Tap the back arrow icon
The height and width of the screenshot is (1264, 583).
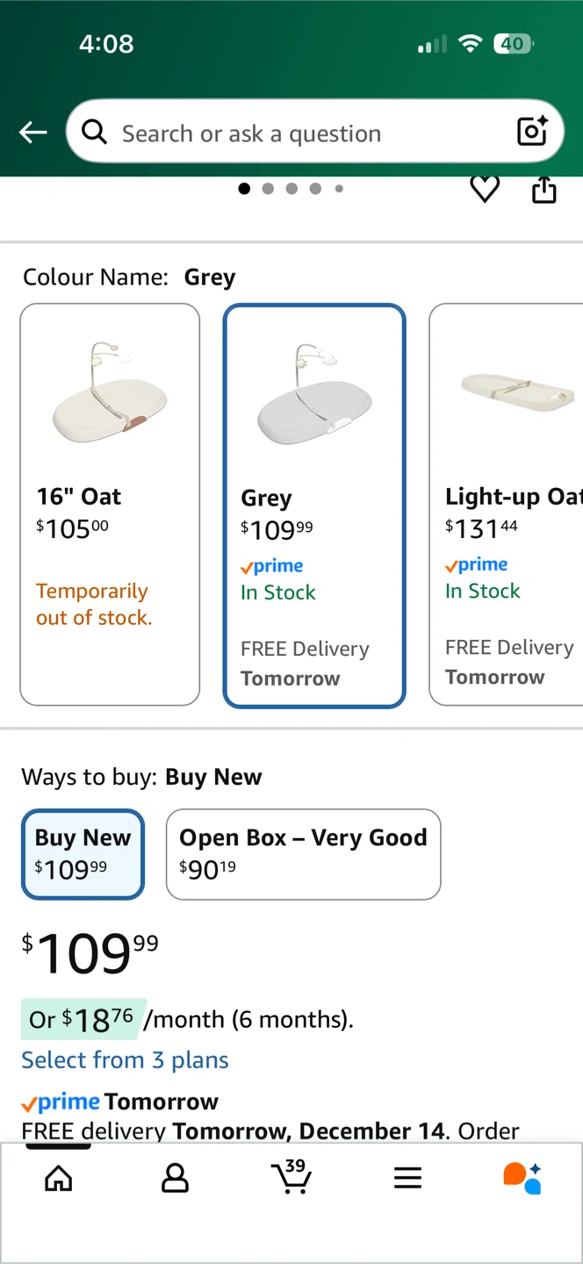[x=33, y=133]
